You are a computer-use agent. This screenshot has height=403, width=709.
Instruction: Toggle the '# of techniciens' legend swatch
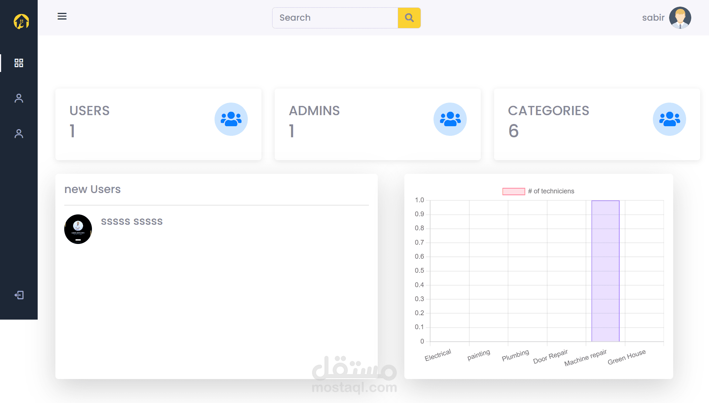tap(513, 191)
